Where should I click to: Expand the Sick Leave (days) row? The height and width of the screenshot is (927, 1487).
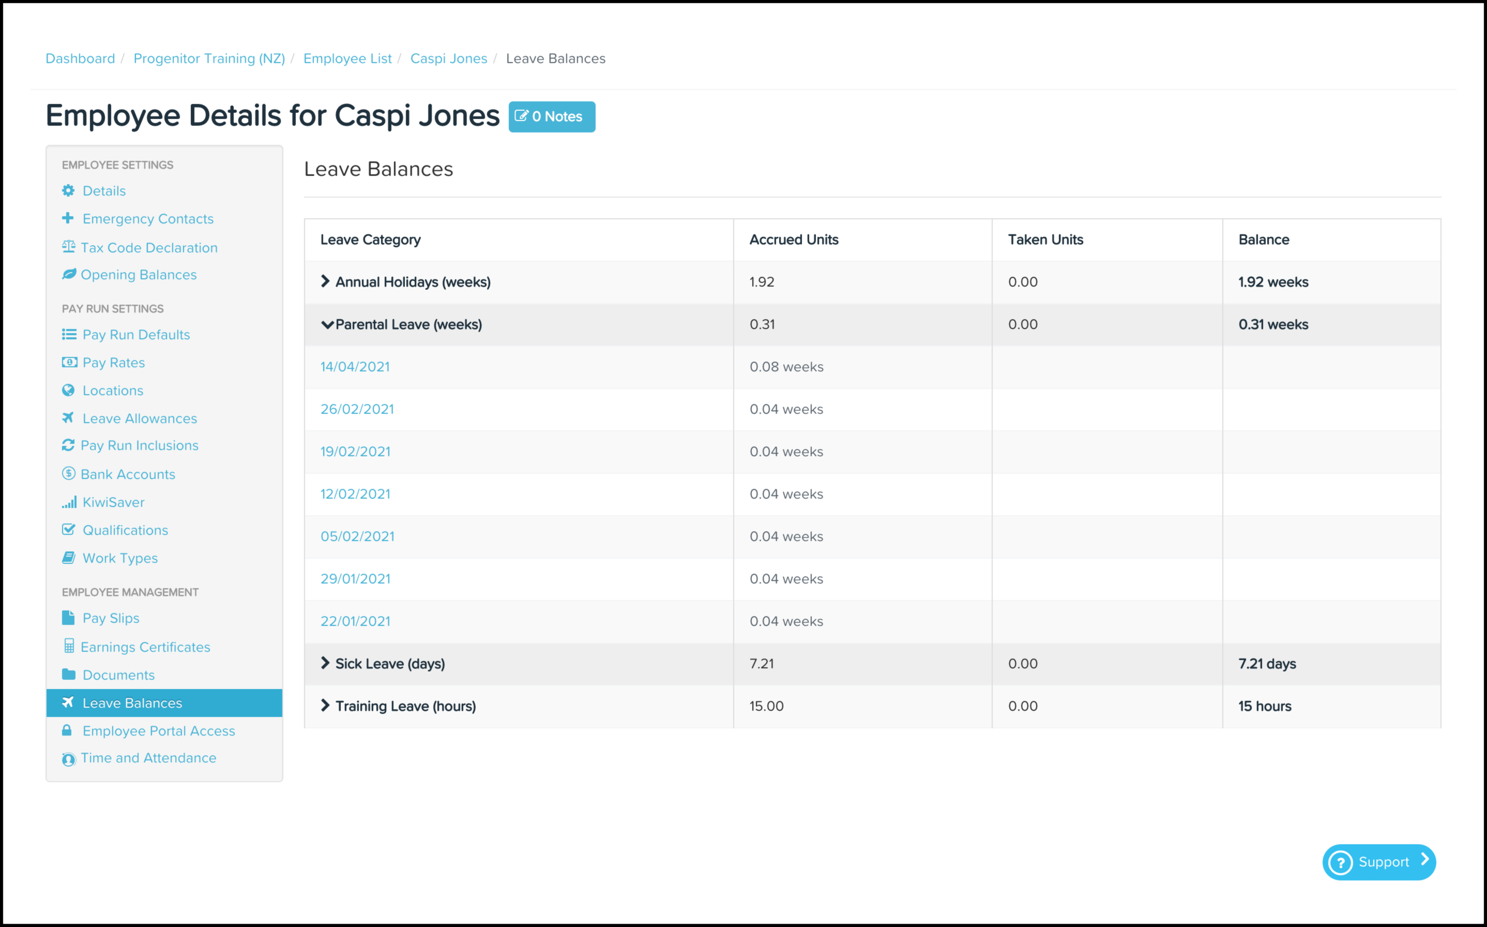pos(325,663)
